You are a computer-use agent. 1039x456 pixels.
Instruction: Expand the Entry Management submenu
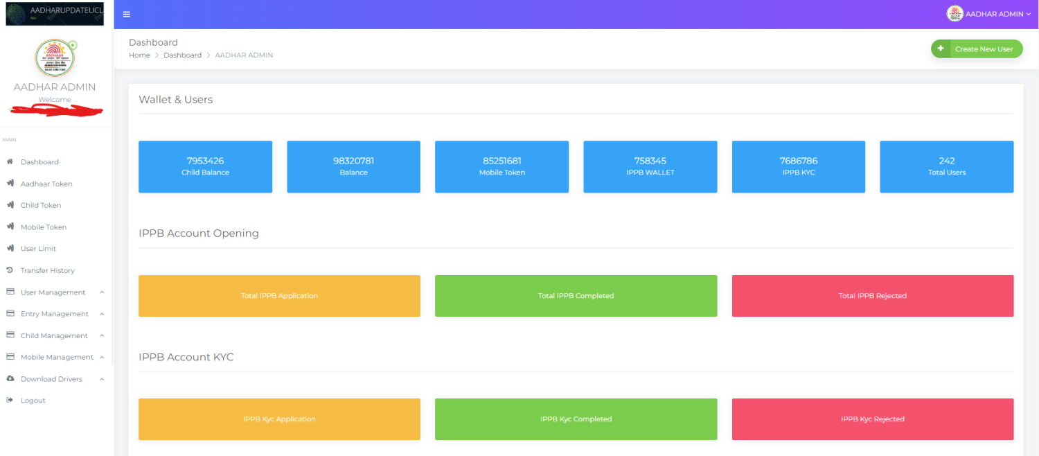click(x=102, y=314)
